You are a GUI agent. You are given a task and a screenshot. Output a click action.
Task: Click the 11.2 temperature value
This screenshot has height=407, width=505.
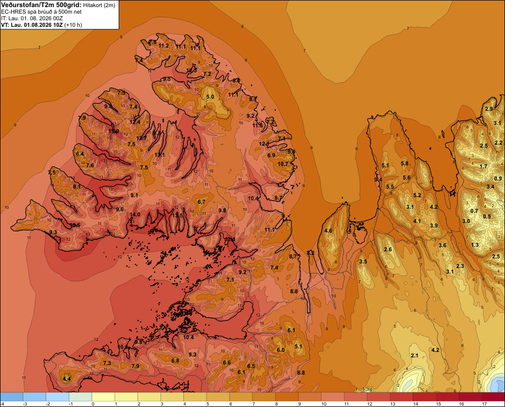click(164, 46)
